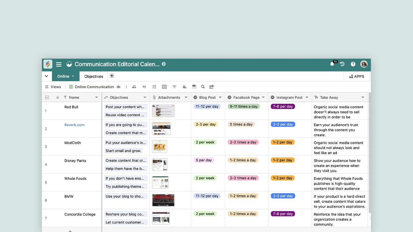Screen dimensions: 413x232
Task: Open the customize fields sliders icon
Action: pyautogui.click(x=154, y=87)
